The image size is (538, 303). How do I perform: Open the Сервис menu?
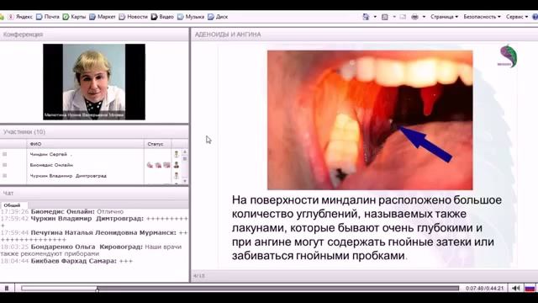click(x=517, y=17)
